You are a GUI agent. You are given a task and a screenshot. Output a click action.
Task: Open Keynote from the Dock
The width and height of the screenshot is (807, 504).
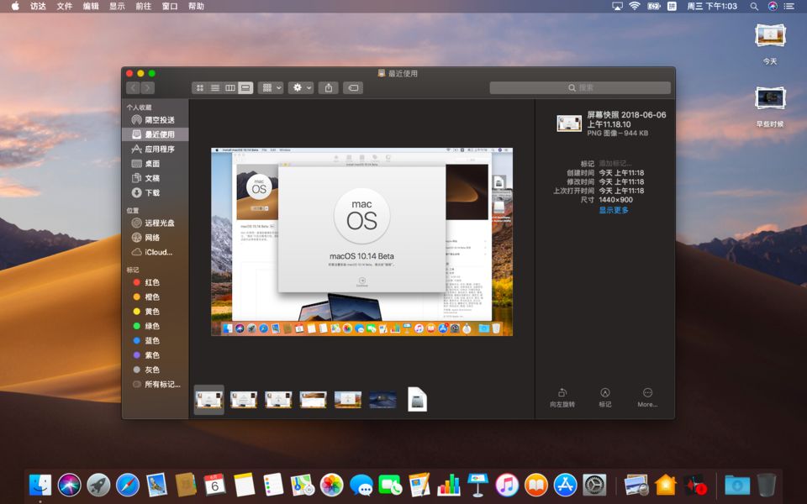(477, 485)
